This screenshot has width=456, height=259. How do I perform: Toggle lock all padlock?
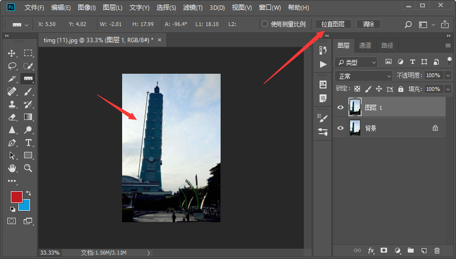coord(401,89)
